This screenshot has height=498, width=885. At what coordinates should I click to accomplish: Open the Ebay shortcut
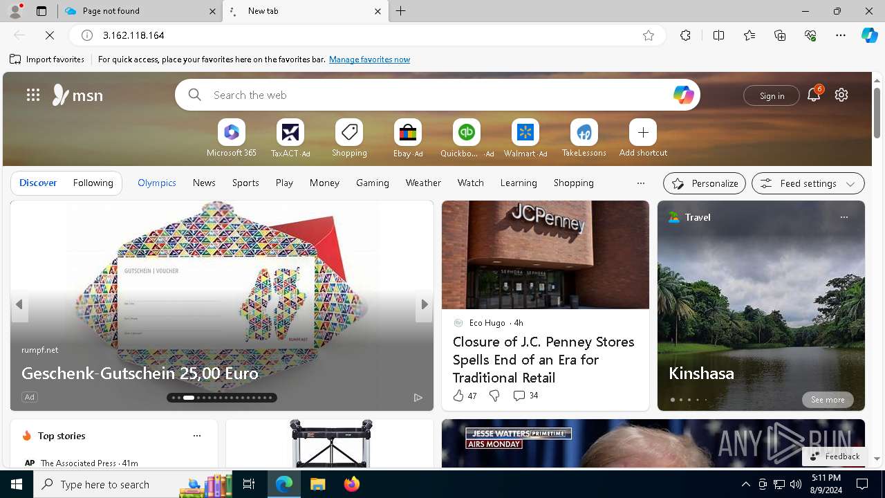[x=408, y=138]
